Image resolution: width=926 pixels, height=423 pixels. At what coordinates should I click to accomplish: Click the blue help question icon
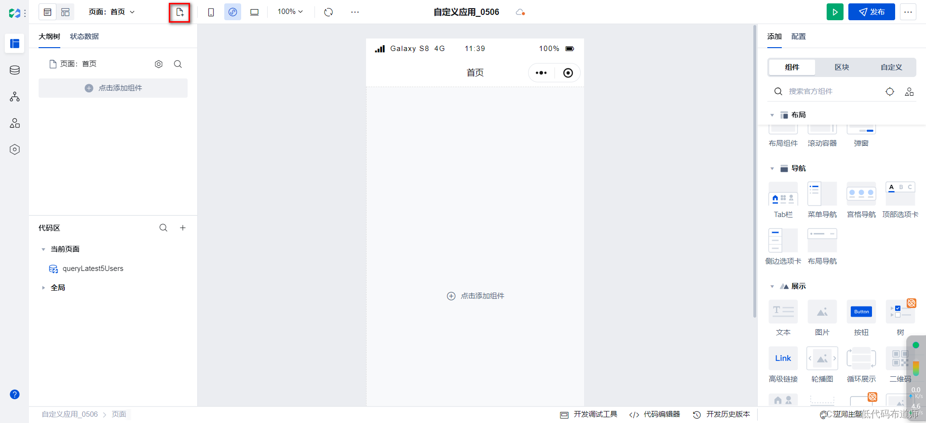(14, 395)
